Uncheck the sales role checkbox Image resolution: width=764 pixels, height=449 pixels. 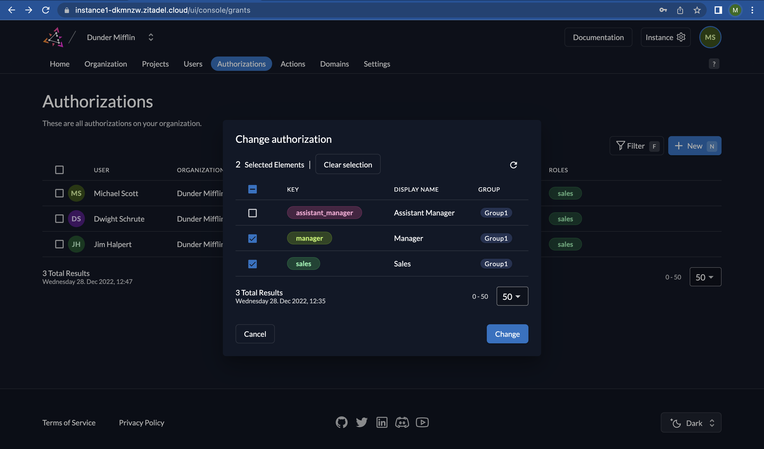point(252,264)
